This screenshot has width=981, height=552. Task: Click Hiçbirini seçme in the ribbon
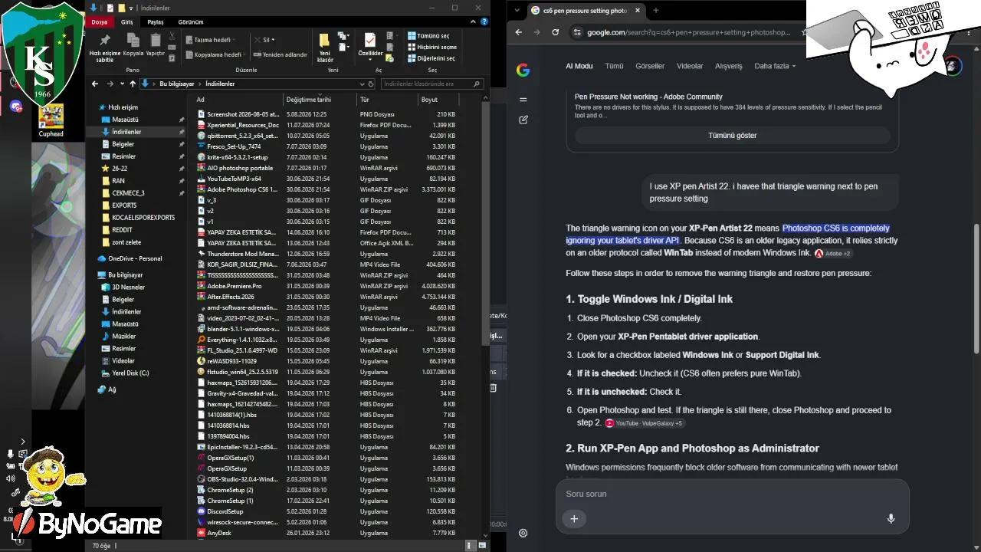pos(432,47)
